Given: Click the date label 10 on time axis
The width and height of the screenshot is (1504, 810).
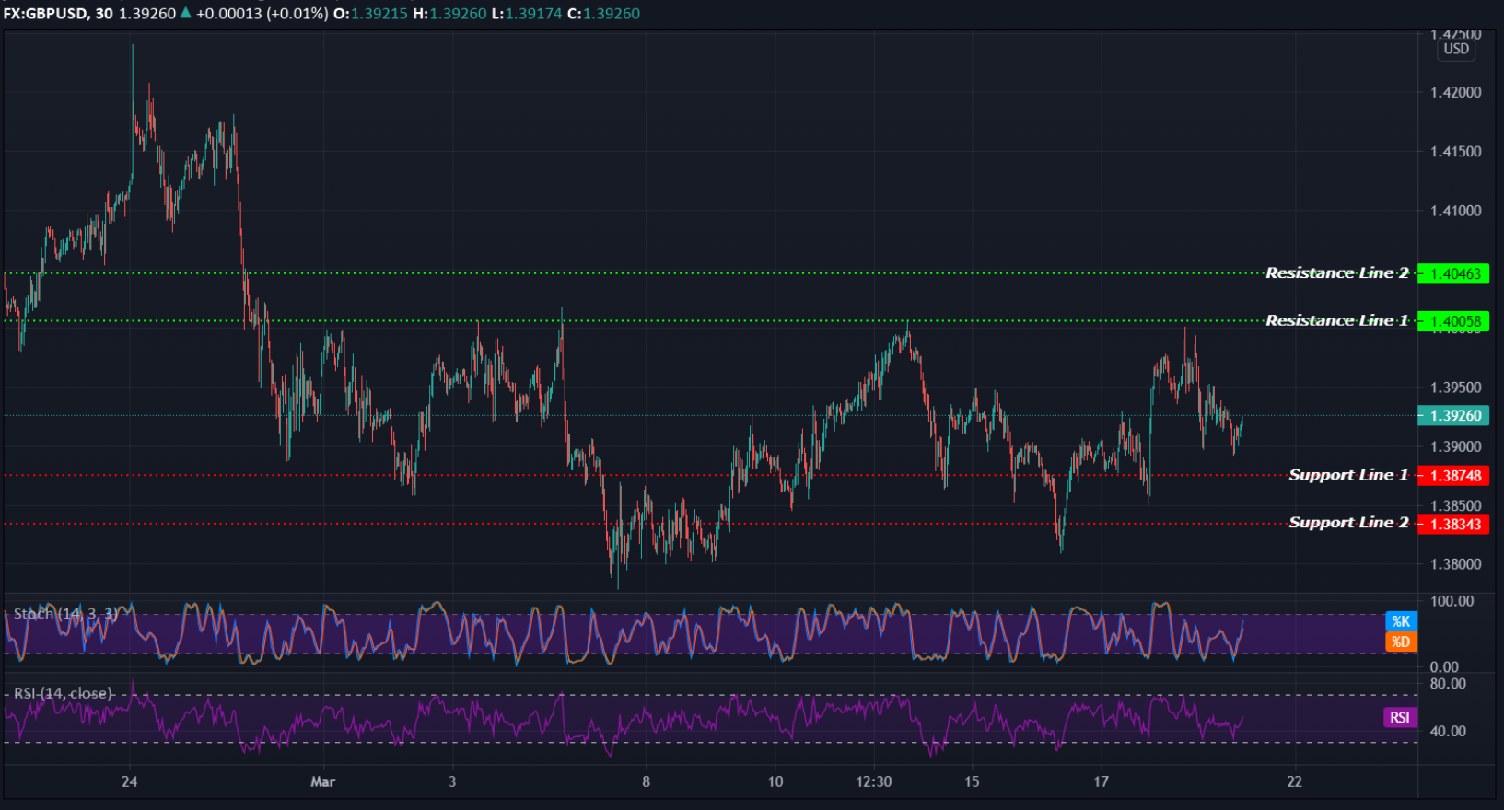Looking at the screenshot, I should [x=775, y=781].
